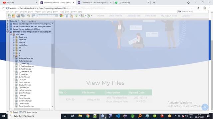Click the View Files navigation link
This screenshot has height=119, width=213.
pyautogui.click(x=150, y=16)
